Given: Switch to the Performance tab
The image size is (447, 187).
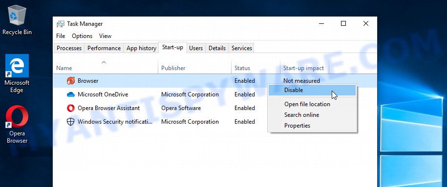Looking at the screenshot, I should click(104, 48).
